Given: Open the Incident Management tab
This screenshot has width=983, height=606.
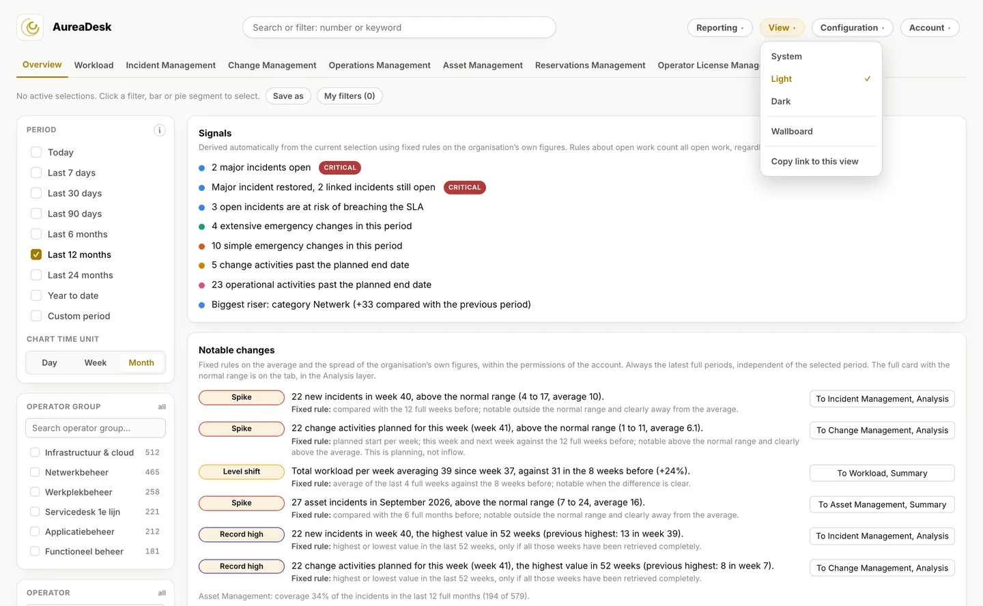Looking at the screenshot, I should [171, 66].
